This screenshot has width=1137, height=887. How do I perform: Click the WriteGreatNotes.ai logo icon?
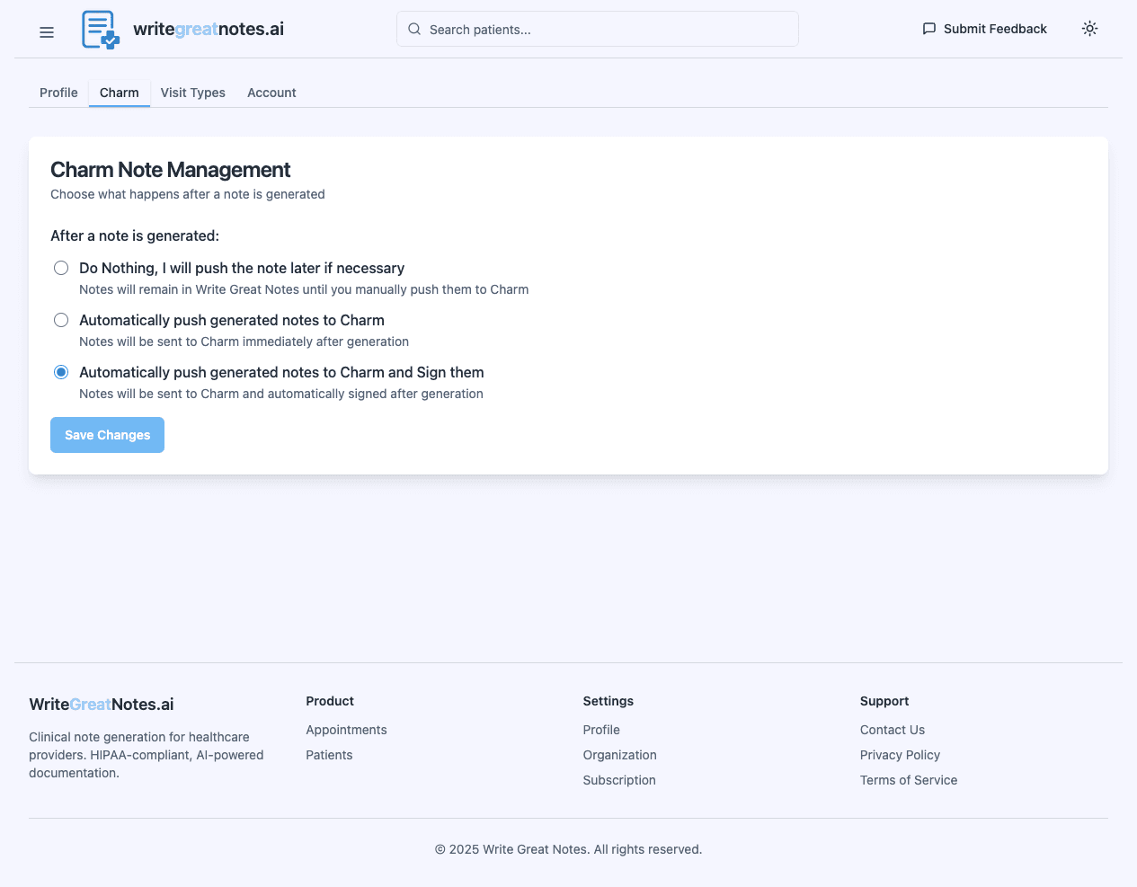click(99, 28)
